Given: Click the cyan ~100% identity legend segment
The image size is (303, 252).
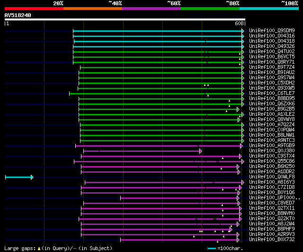Looking at the screenshot, I should pyautogui.click(x=269, y=9).
